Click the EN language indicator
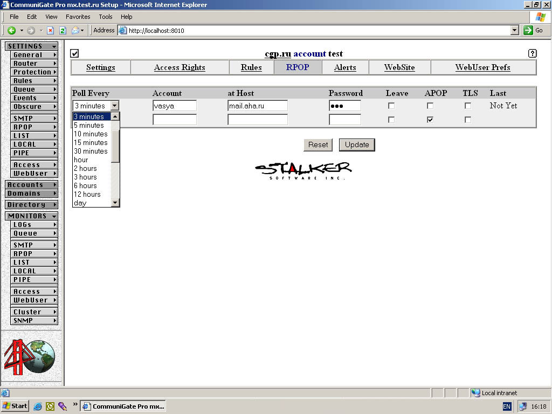The height and width of the screenshot is (414, 552). click(x=507, y=406)
